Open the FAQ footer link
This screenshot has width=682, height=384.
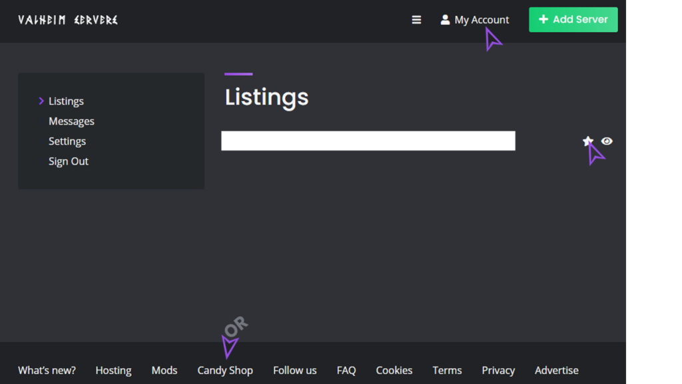(346, 370)
